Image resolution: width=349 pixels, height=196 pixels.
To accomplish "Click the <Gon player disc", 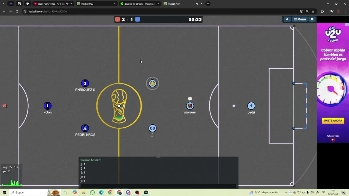I will (47, 106).
